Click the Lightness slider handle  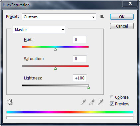pyautogui.click(x=88, y=88)
